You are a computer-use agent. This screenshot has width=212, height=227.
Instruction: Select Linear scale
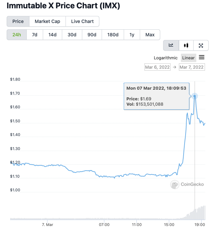(188, 58)
